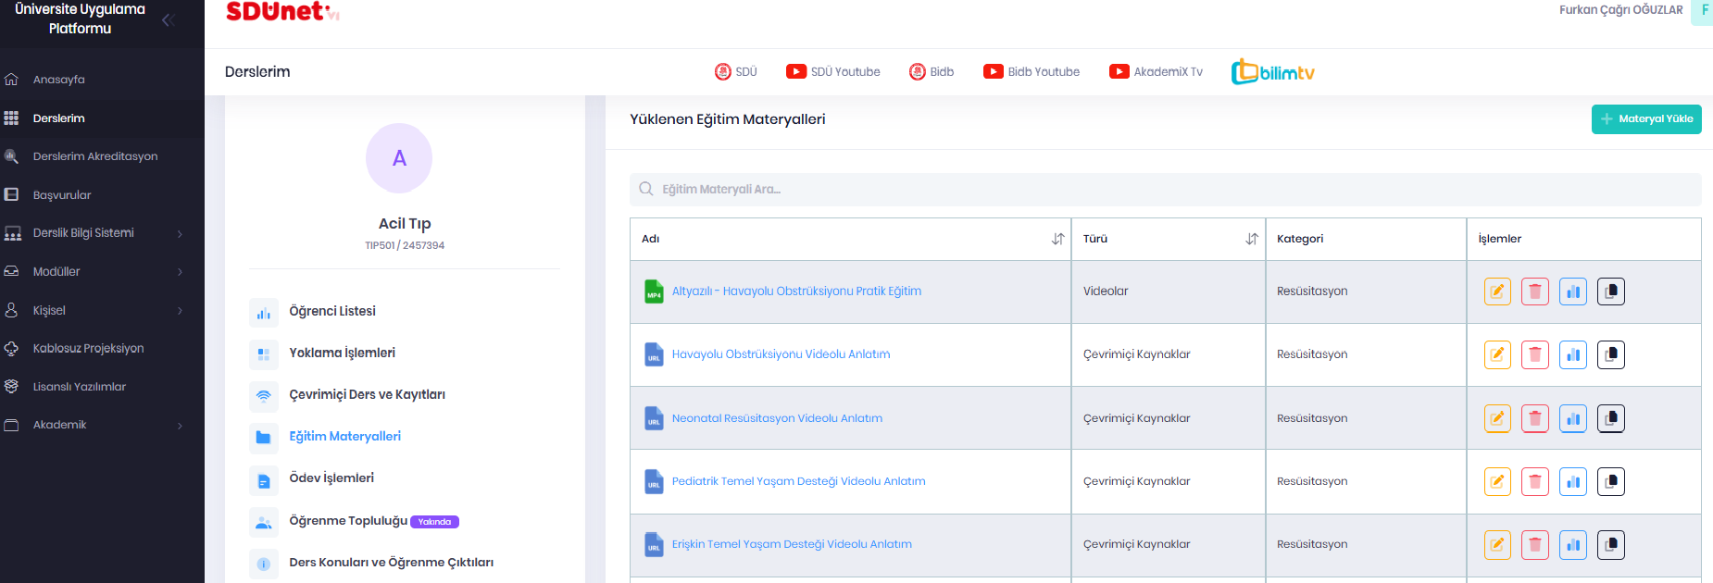Click the Eğitim Materyali Ara search field
The width and height of the screenshot is (1713, 583).
1165,190
